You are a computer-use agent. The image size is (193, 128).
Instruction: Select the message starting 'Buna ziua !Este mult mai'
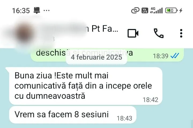click(86, 86)
